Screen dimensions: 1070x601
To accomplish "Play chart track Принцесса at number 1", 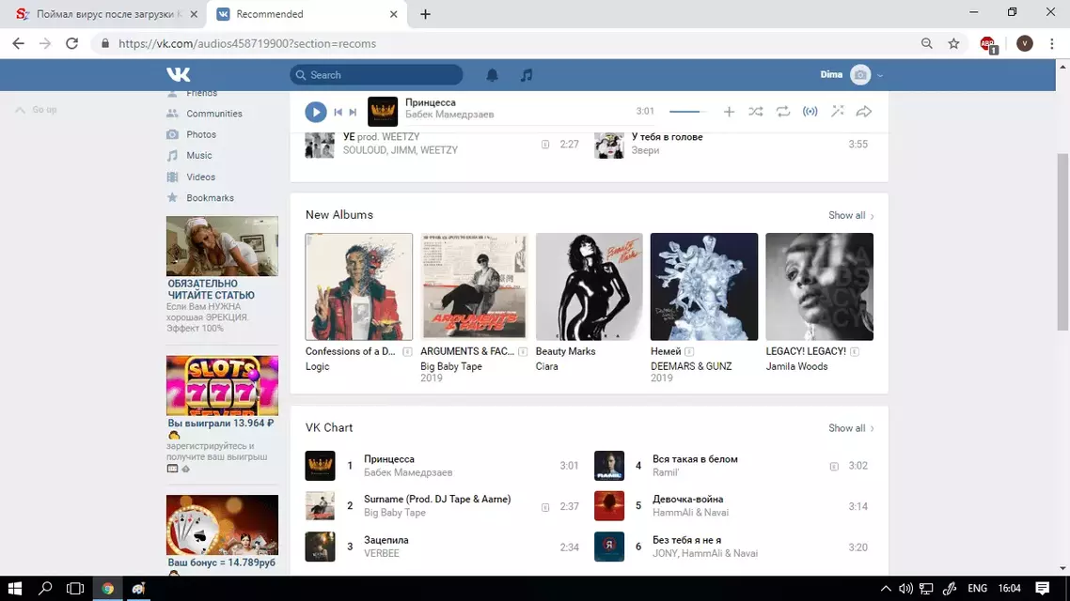I will [x=442, y=466].
